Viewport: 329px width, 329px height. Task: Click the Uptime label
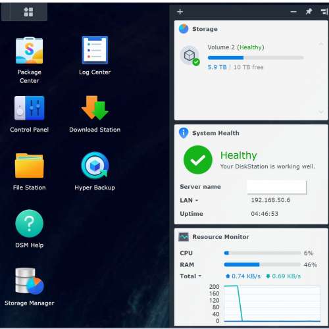tap(191, 214)
